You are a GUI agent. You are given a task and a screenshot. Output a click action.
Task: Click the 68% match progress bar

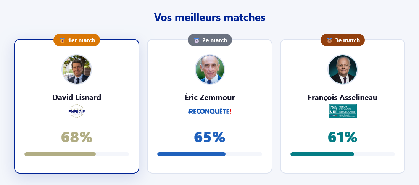pos(77,154)
